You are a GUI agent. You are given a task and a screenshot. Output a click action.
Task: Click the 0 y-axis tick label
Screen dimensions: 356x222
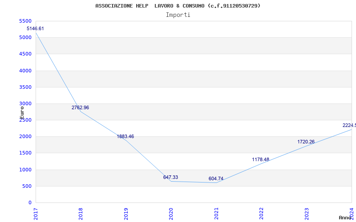pyautogui.click(x=30, y=203)
